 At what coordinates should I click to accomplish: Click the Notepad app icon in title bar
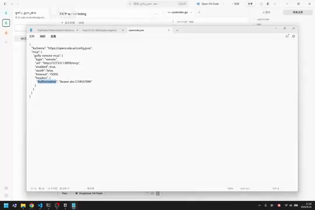31,30
